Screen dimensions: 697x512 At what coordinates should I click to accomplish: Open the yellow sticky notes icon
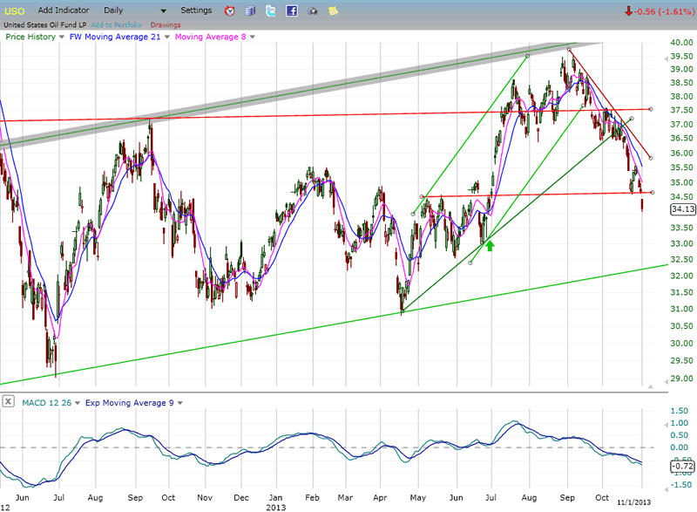click(333, 11)
